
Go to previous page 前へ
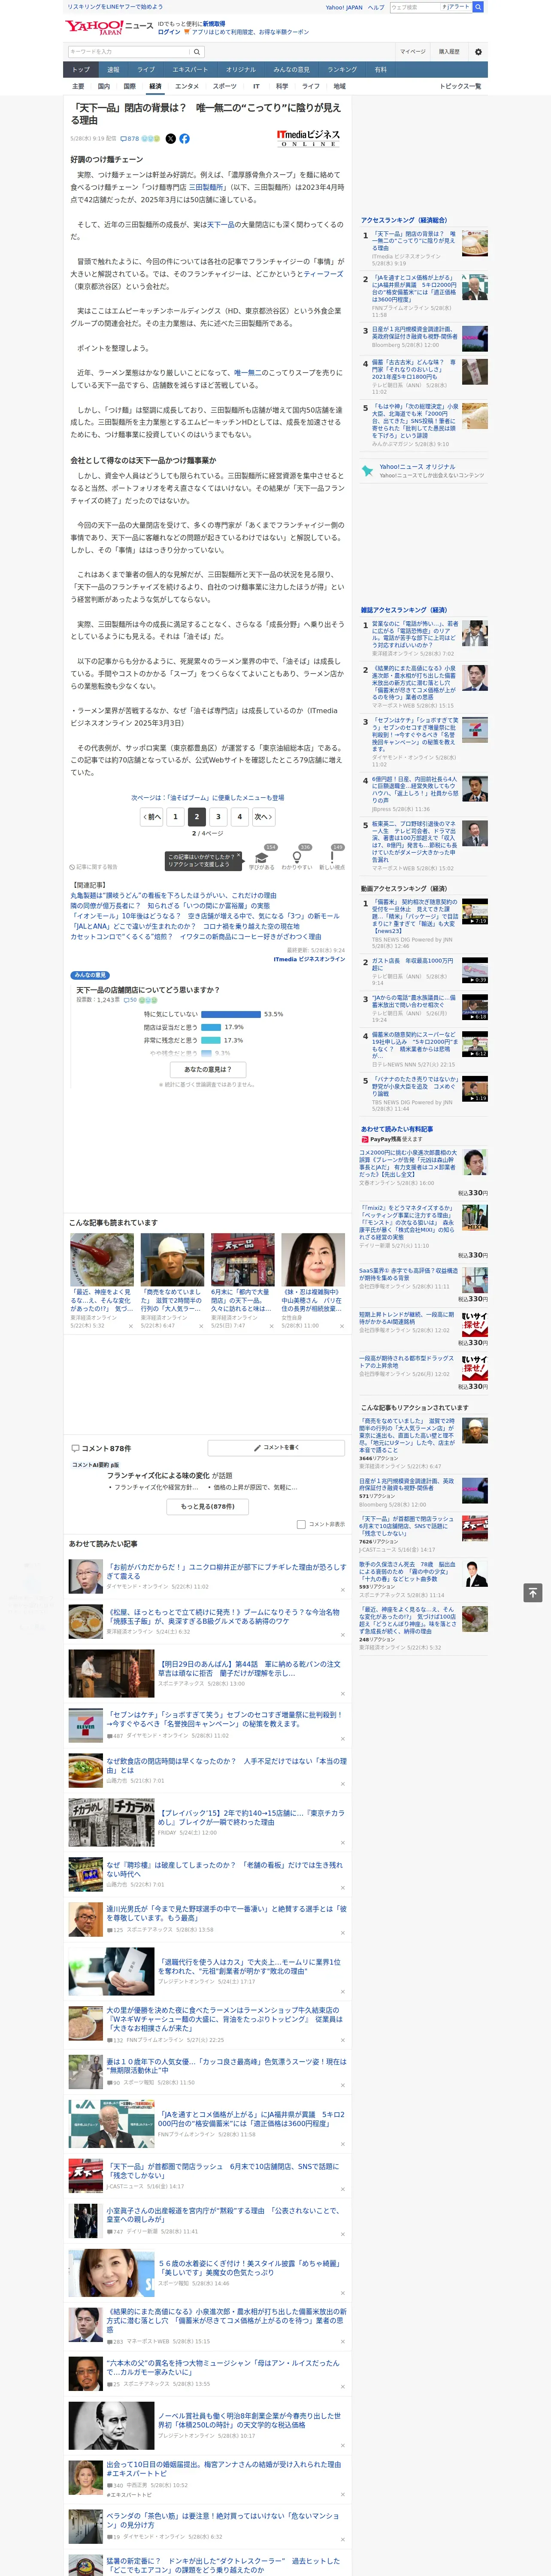point(152,816)
